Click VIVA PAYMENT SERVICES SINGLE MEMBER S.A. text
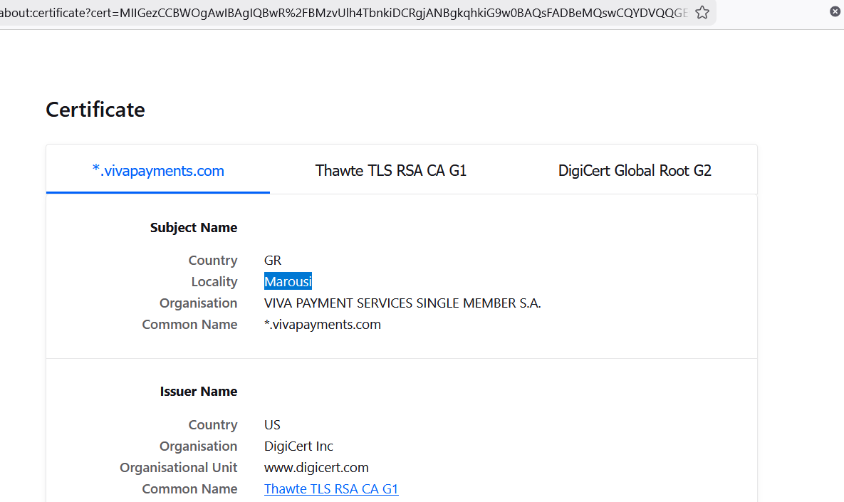The width and height of the screenshot is (844, 502). [x=402, y=303]
